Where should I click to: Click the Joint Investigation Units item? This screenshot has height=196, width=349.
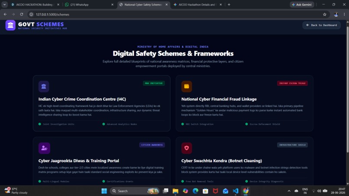coord(56,124)
